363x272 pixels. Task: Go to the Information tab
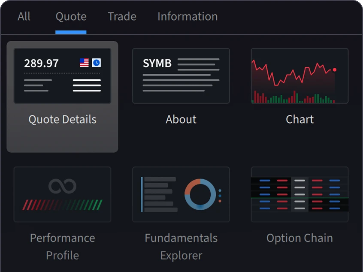click(187, 17)
